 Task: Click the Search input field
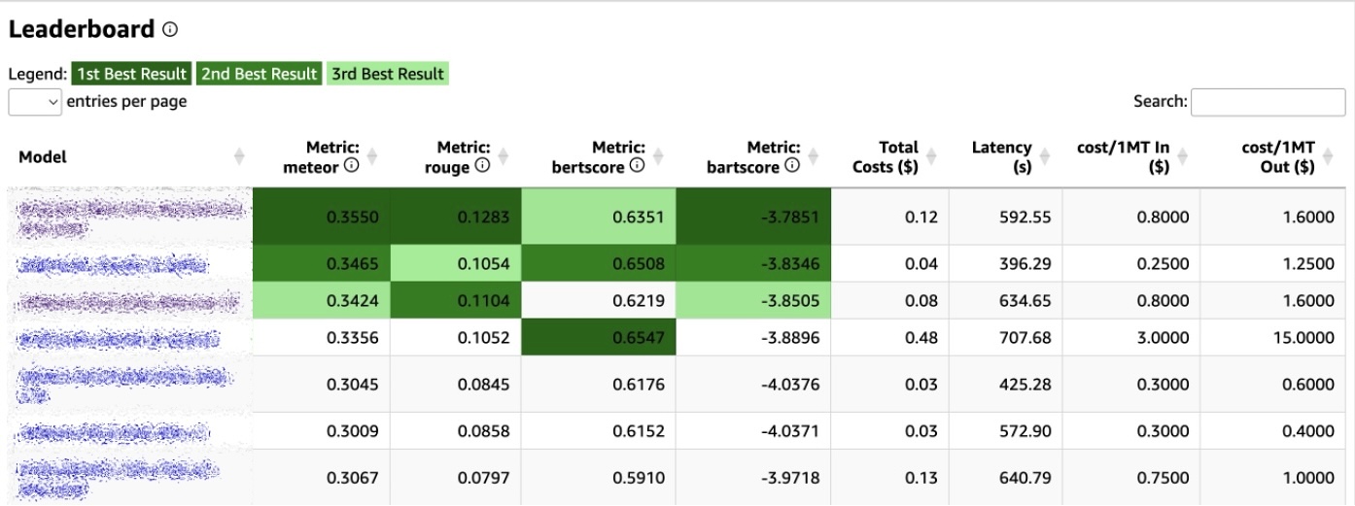pos(1269,102)
